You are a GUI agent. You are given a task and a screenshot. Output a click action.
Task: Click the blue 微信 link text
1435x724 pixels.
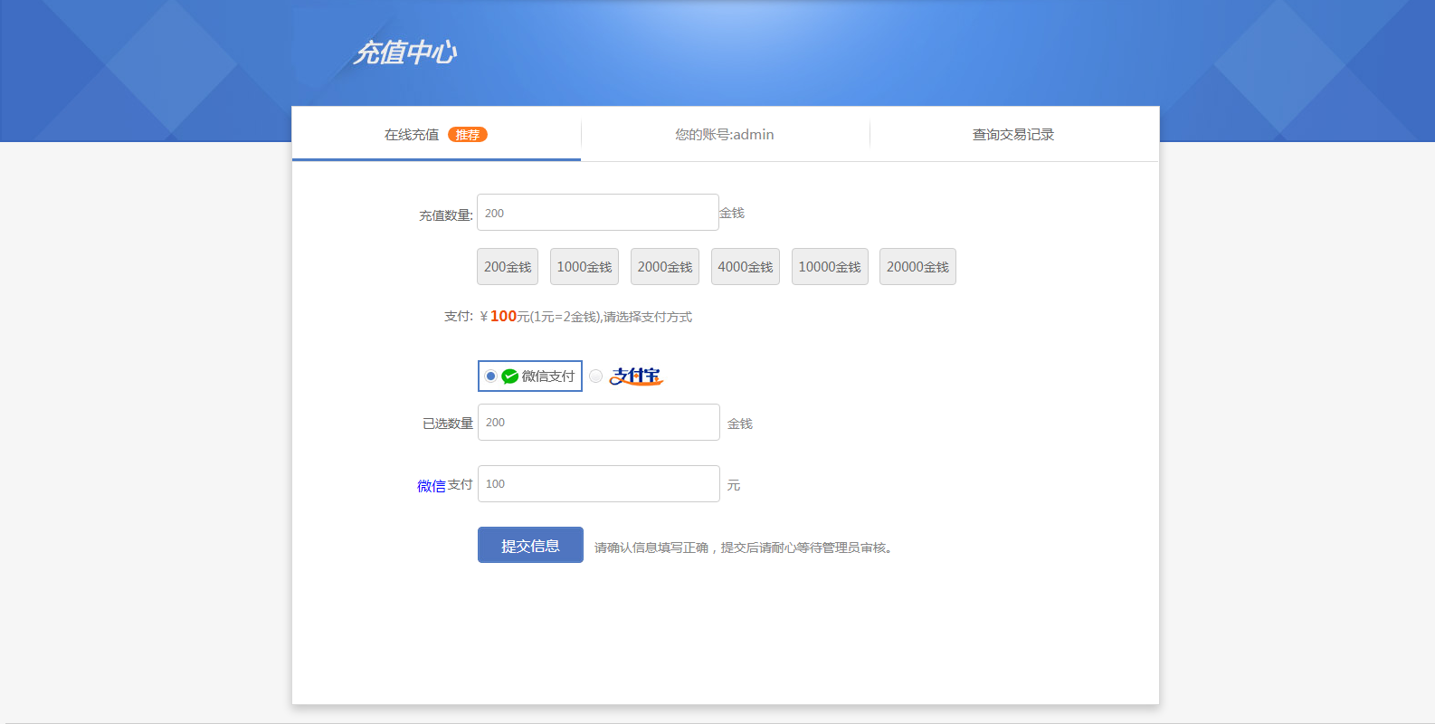pyautogui.click(x=432, y=486)
